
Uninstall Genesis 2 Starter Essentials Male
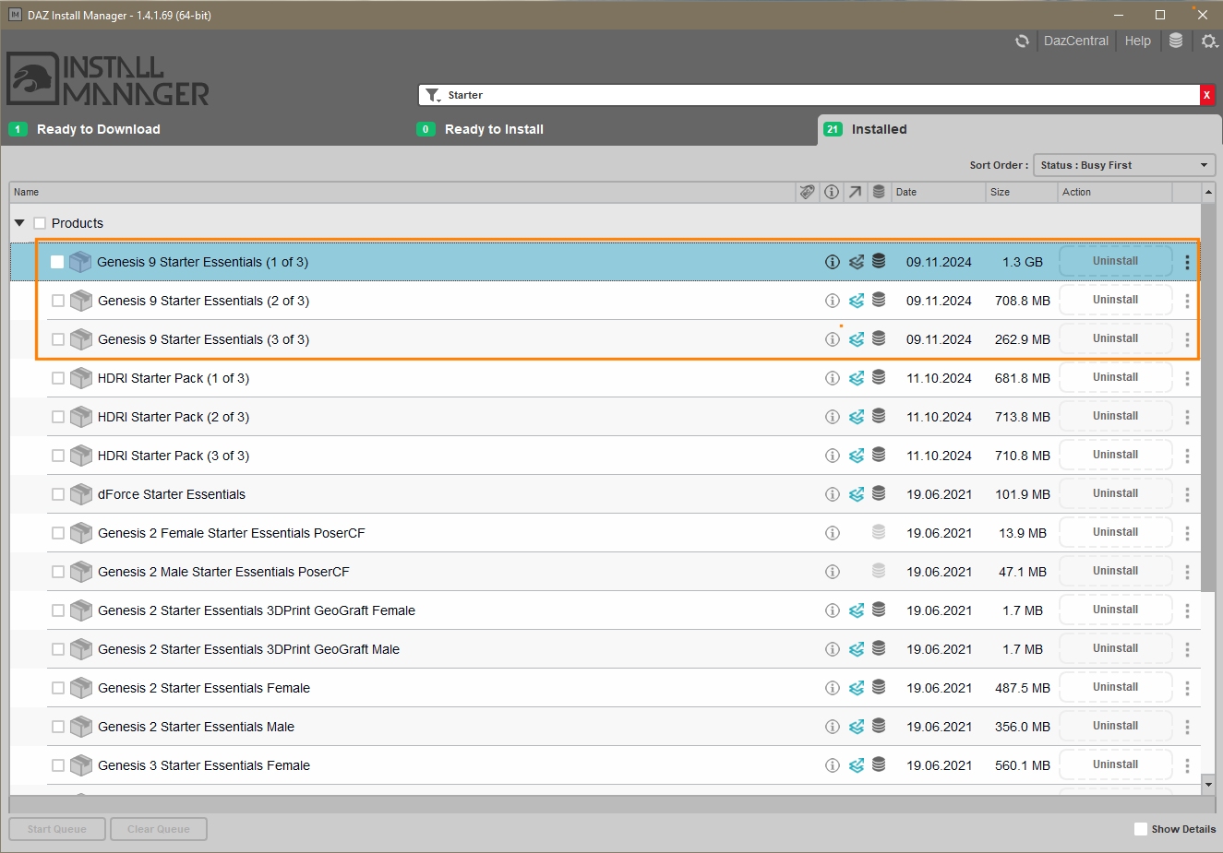(1115, 726)
